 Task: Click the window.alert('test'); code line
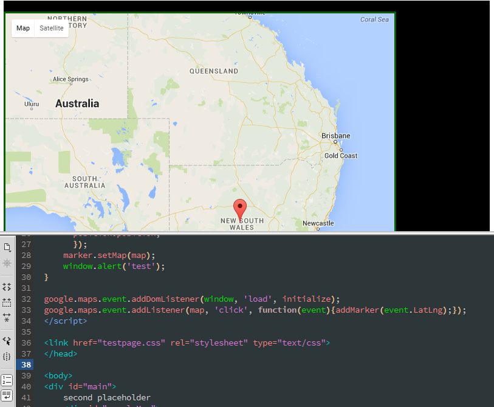114,266
